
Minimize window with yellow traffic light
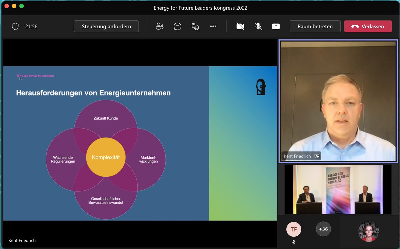14,6
